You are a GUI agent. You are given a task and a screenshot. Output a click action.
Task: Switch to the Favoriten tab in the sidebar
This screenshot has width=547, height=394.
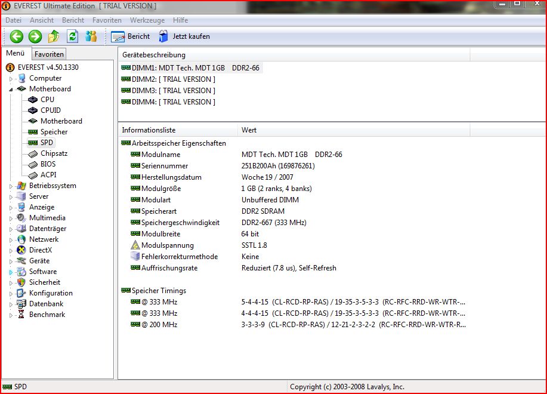coord(49,54)
